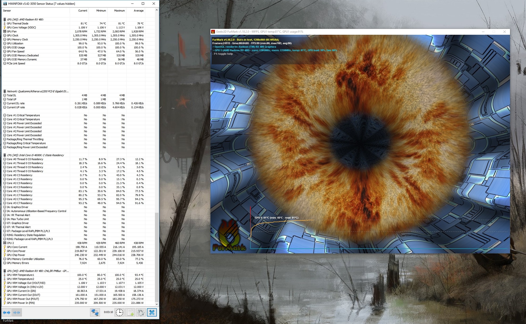526x324 pixels.
Task: Click the sensor list vertical scrollbar thumb
Action: [x=157, y=257]
